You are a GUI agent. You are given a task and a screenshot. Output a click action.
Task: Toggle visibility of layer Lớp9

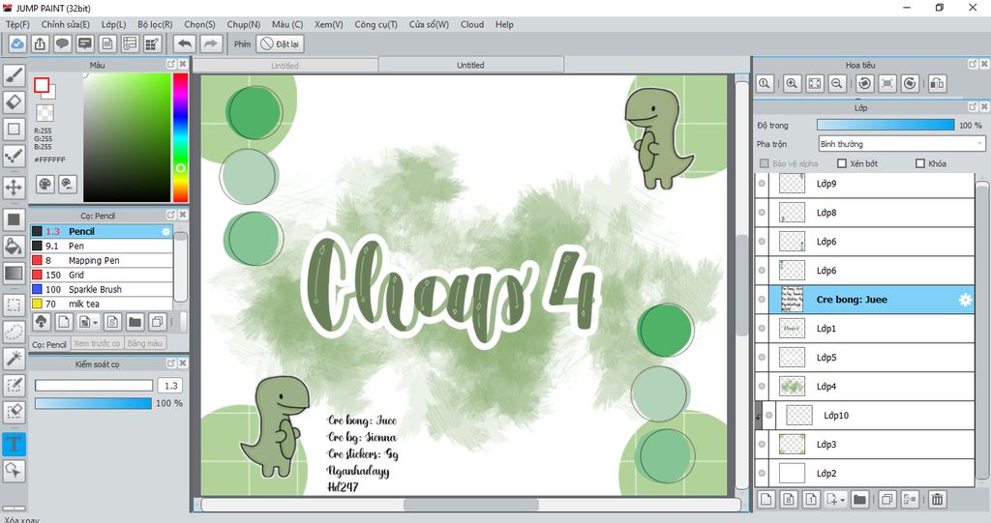tap(762, 184)
